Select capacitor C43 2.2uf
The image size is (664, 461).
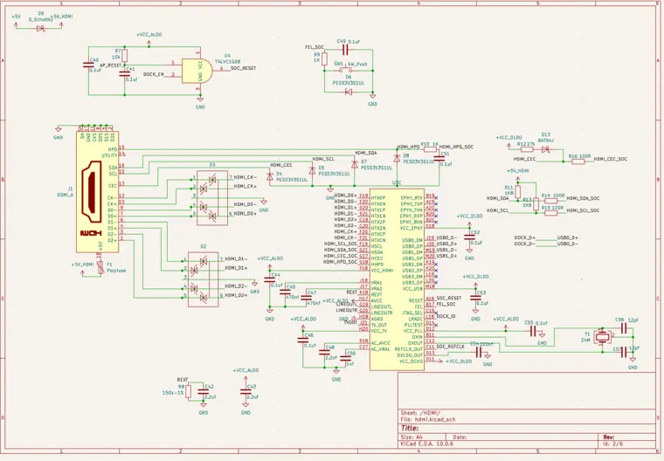point(246,391)
